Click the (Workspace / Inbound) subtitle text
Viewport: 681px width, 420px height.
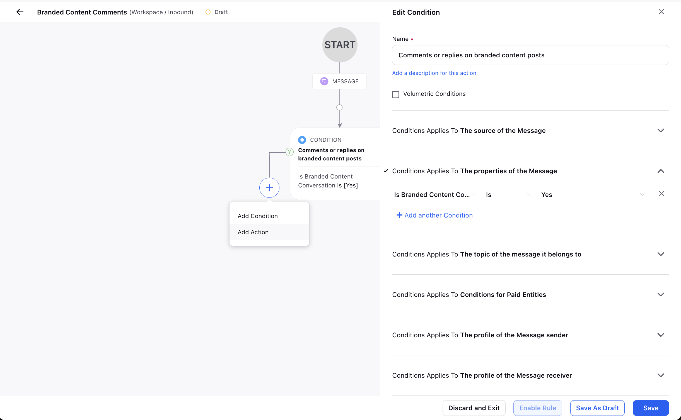(x=161, y=12)
